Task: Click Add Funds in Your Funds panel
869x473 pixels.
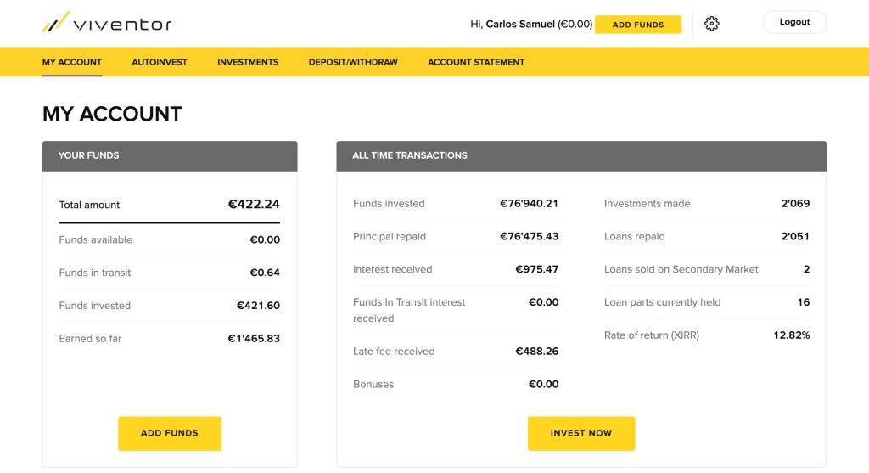Action: click(170, 433)
